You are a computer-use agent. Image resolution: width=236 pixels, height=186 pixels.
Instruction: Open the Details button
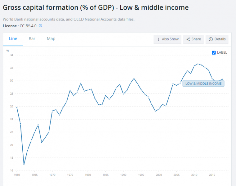coord(217,39)
